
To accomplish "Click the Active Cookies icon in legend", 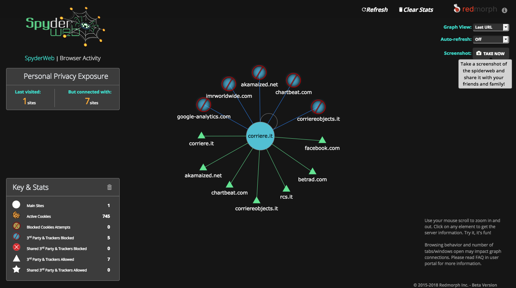I will (16, 216).
